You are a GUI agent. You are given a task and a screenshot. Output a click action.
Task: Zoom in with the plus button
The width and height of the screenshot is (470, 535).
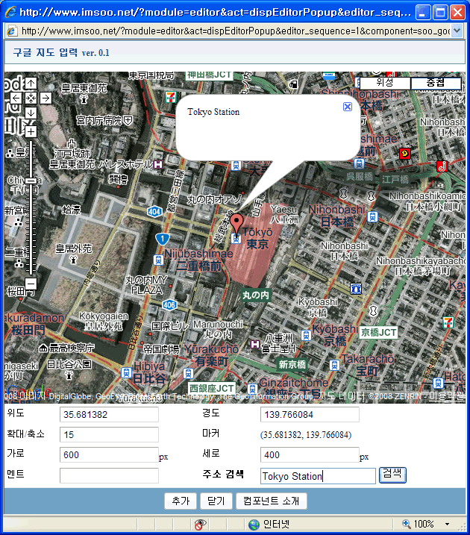coord(31,132)
